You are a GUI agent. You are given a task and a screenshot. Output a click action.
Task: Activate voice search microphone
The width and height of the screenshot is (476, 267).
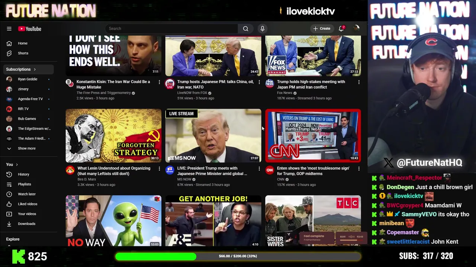point(263,29)
